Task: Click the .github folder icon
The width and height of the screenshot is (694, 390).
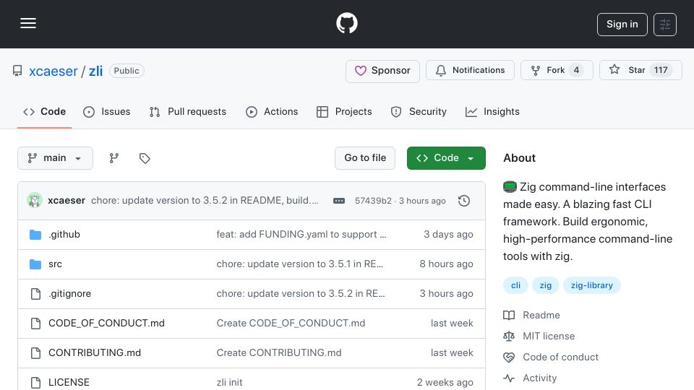Action: 35,234
